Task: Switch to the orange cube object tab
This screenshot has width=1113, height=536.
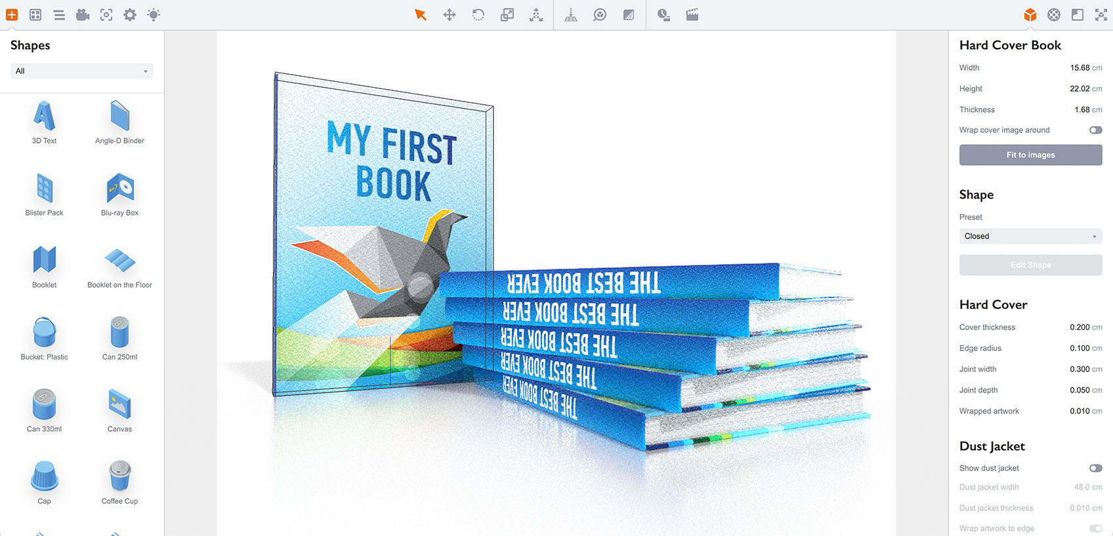Action: (1030, 14)
